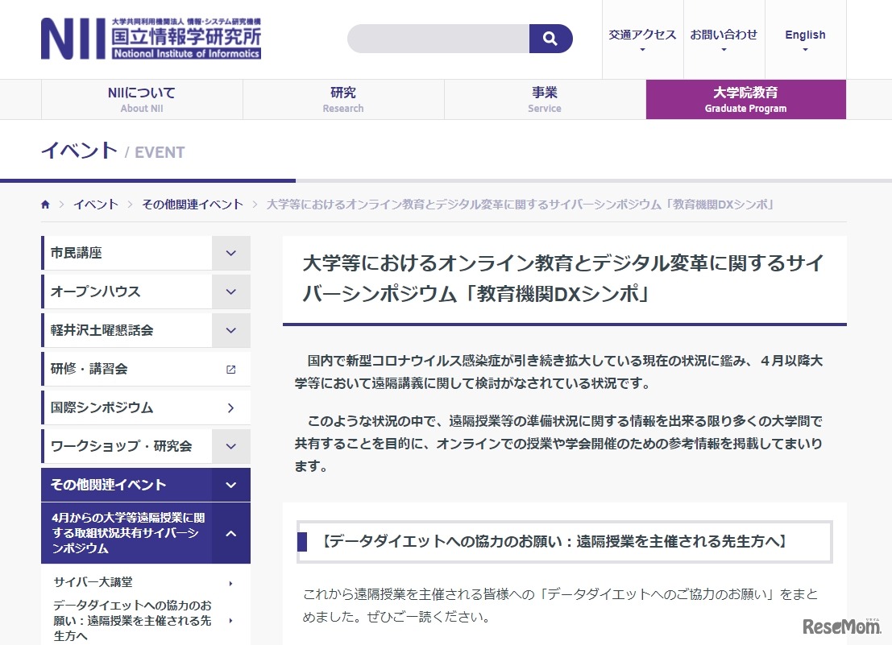
Task: Open the お問い合わせ dropdown
Action: (724, 39)
